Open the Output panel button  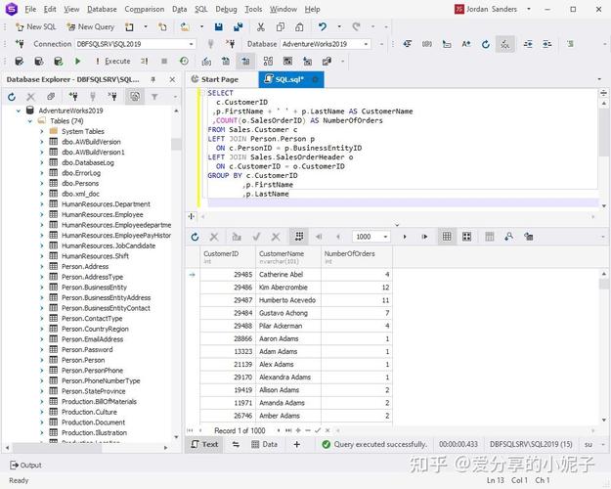25,466
